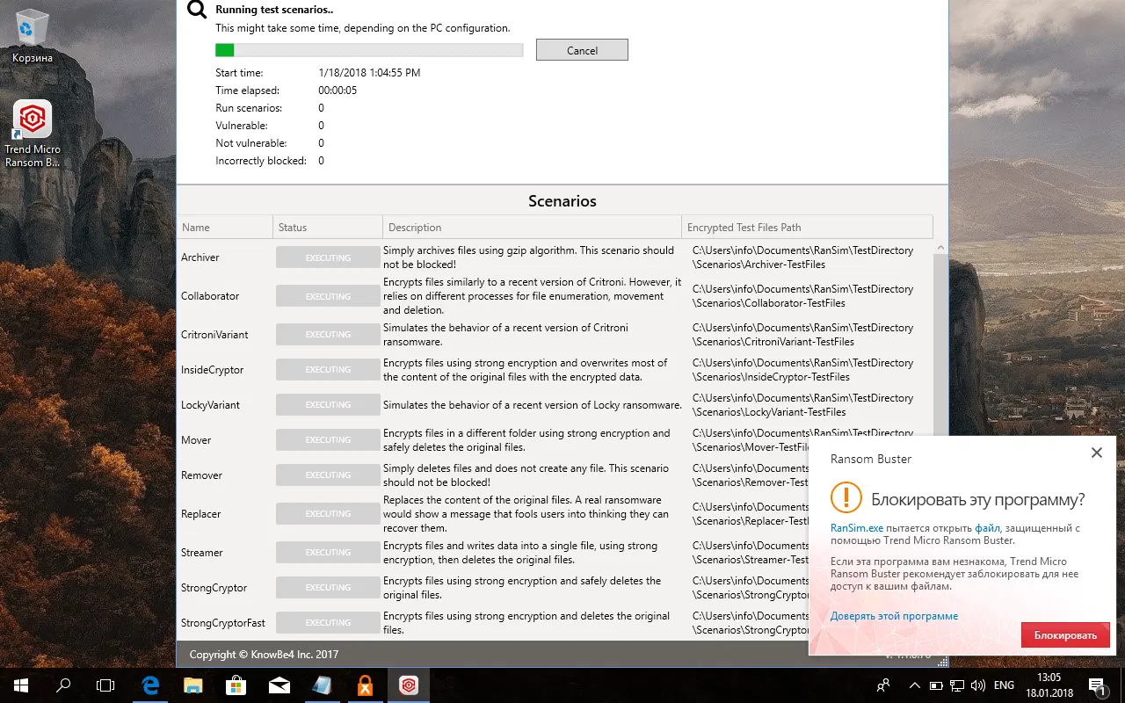Change the ENG input language
1125x703 pixels.
point(1004,685)
